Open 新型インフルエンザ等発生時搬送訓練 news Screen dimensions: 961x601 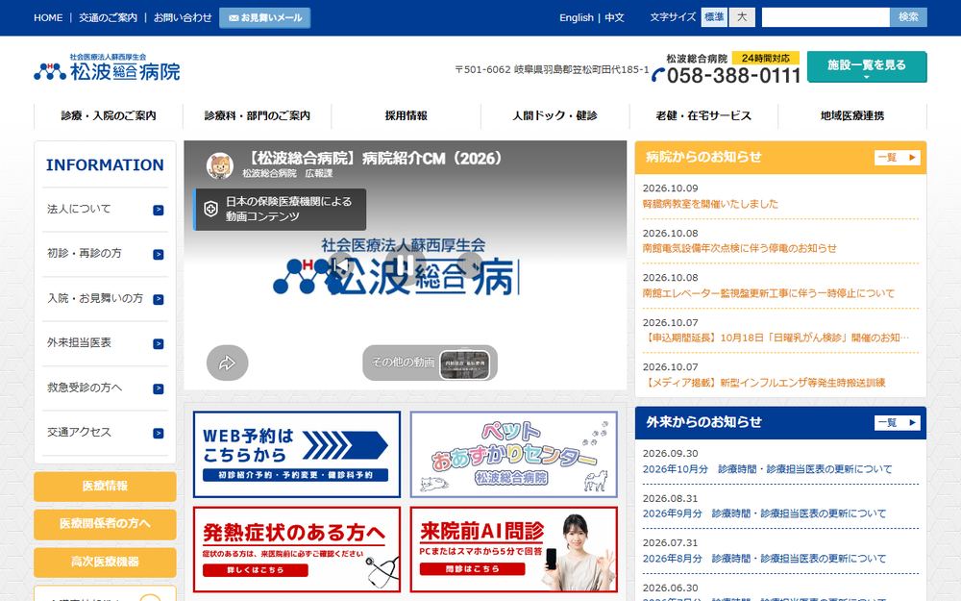click(x=764, y=384)
